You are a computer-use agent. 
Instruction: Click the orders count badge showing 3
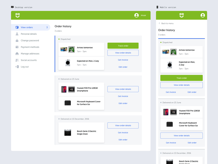tap(47, 27)
